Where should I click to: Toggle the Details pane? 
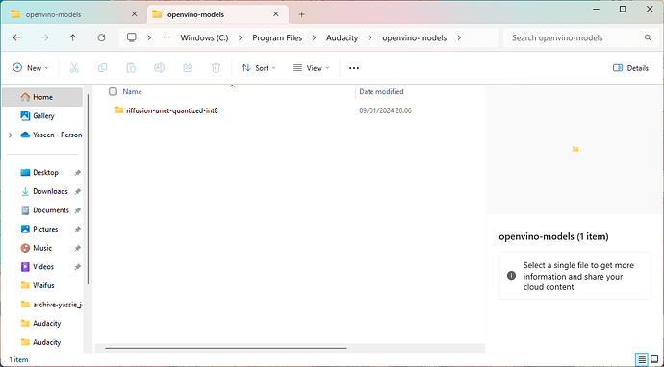pyautogui.click(x=630, y=68)
